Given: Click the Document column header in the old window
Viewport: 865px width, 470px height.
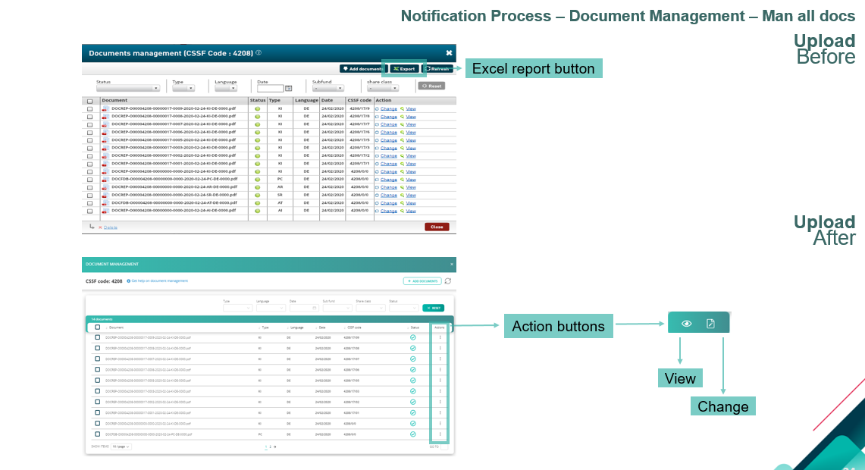Looking at the screenshot, I should [x=114, y=100].
